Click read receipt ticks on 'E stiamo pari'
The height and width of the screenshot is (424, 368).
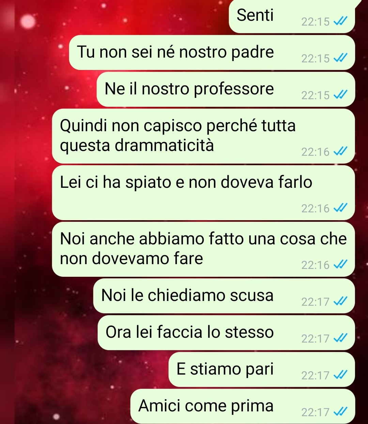(340, 375)
